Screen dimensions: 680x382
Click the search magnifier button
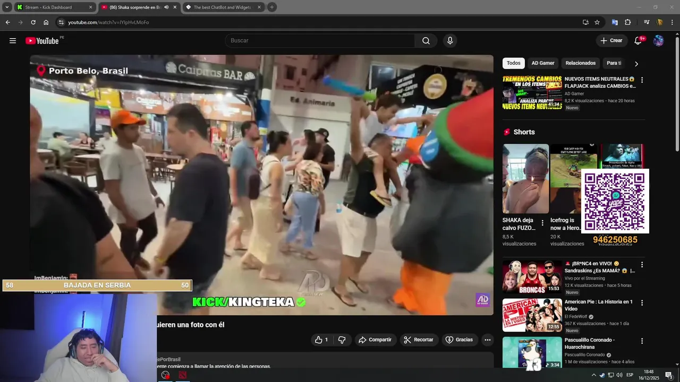tap(426, 41)
